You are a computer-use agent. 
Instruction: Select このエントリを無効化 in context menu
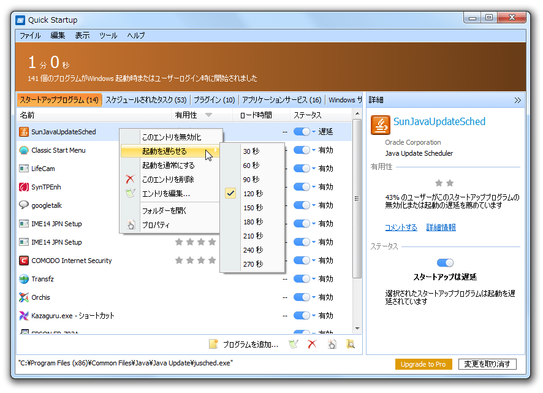coord(172,137)
